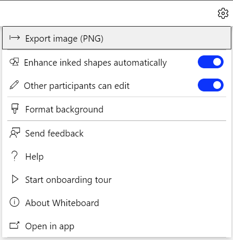Open Send feedback option
The image size is (233, 240).
click(117, 133)
